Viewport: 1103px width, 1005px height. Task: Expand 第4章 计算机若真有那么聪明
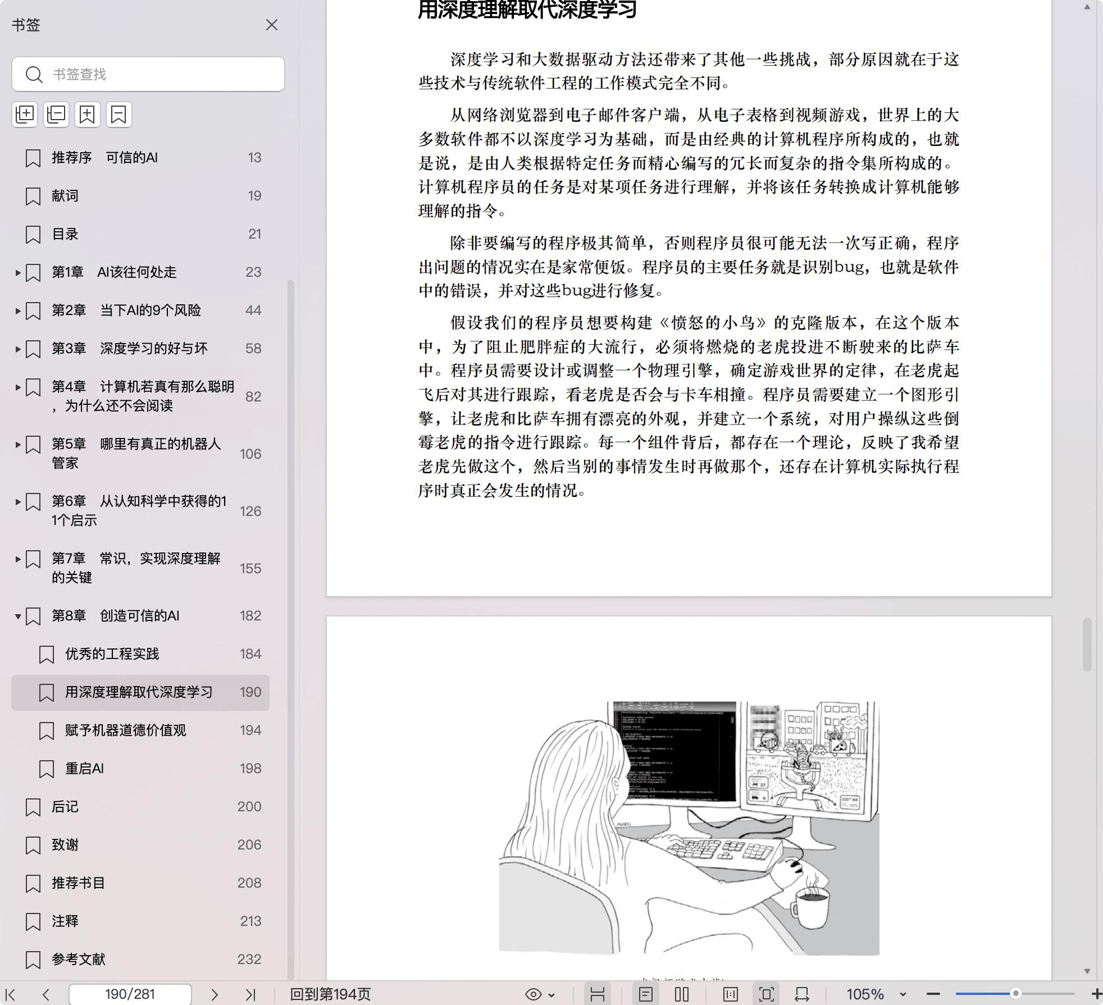(x=18, y=387)
